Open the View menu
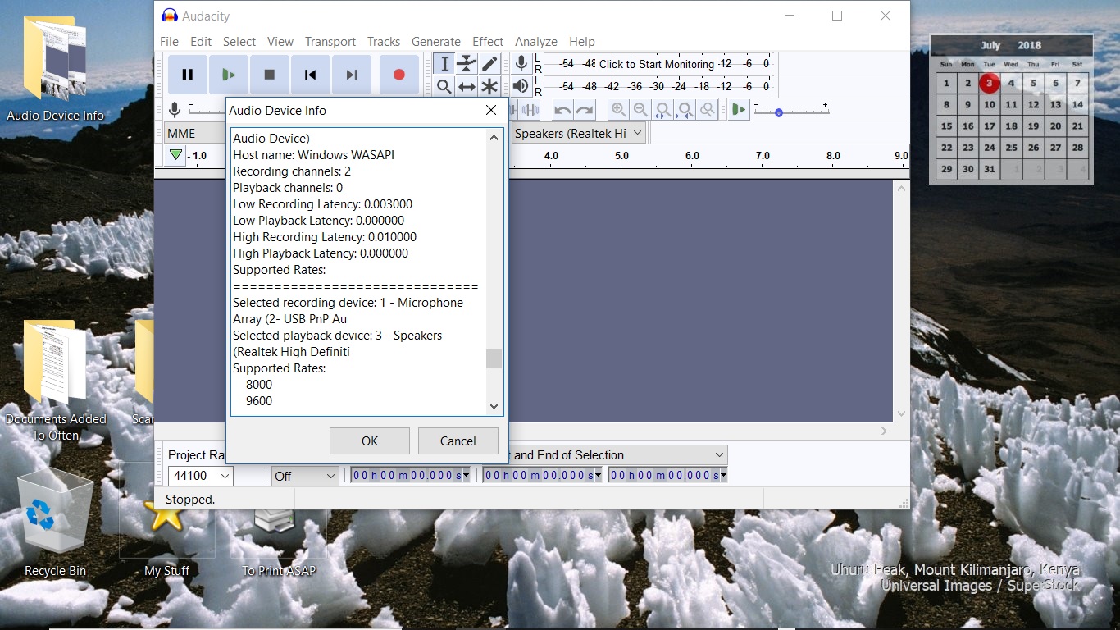 pyautogui.click(x=280, y=42)
